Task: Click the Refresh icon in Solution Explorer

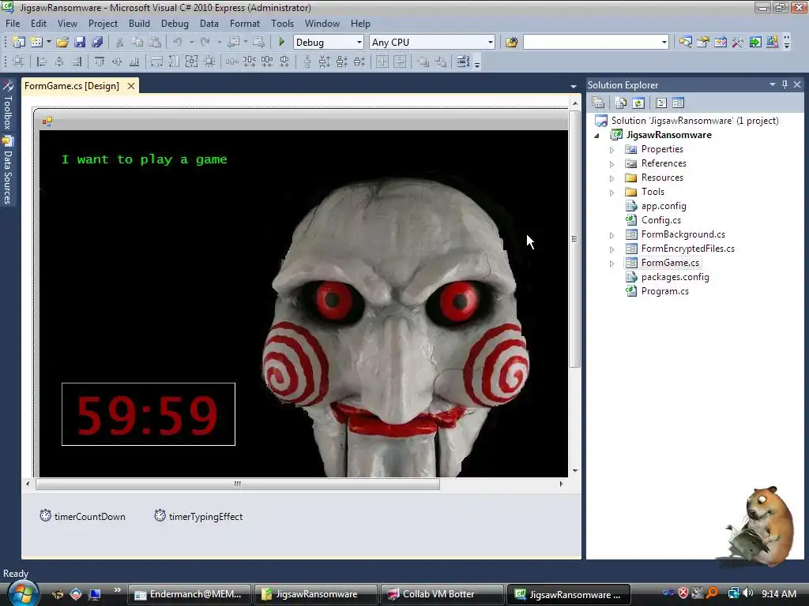Action: (x=638, y=103)
